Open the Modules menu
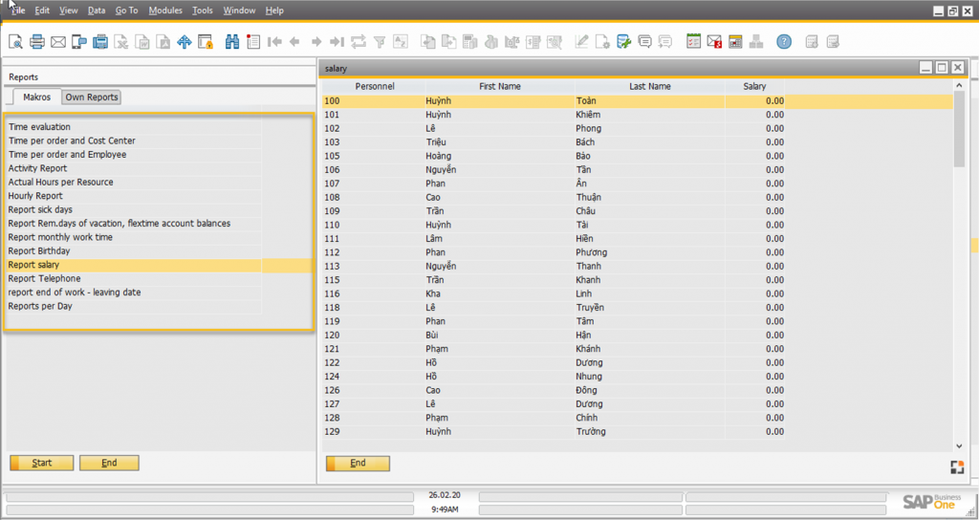979x520 pixels. click(165, 11)
